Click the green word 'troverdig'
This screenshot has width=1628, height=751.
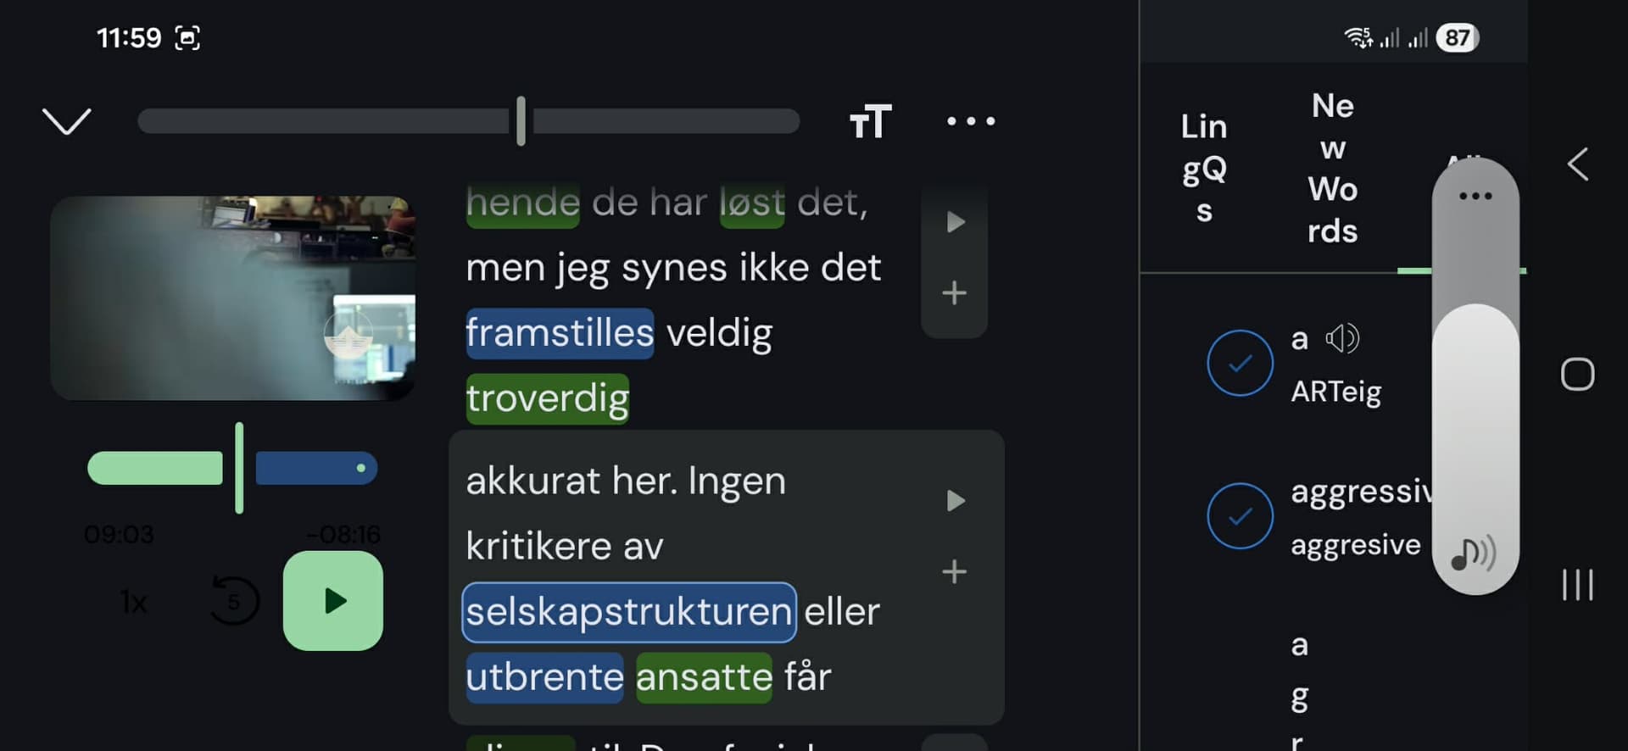(548, 398)
